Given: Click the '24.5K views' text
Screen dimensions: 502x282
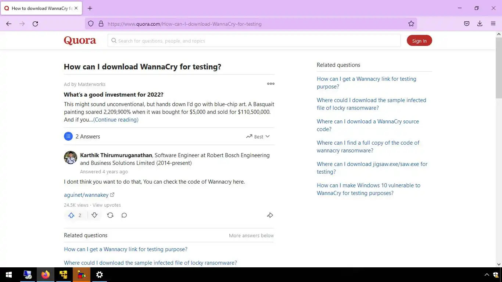Looking at the screenshot, I should pos(76,205).
